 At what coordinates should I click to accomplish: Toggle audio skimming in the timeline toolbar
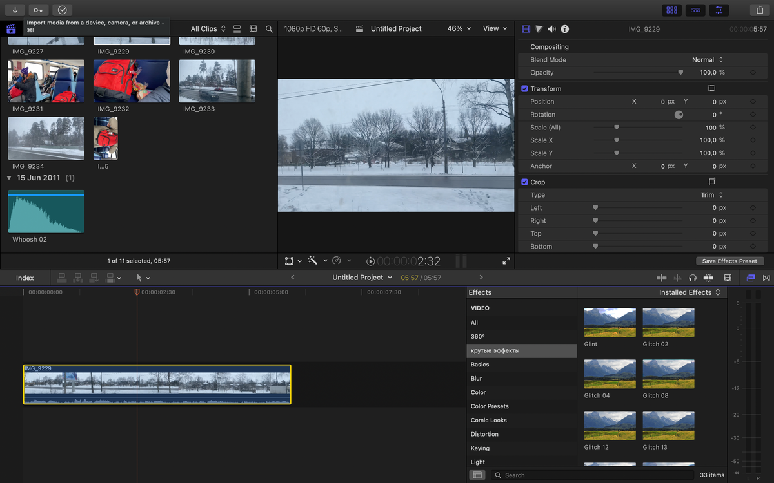tap(677, 278)
